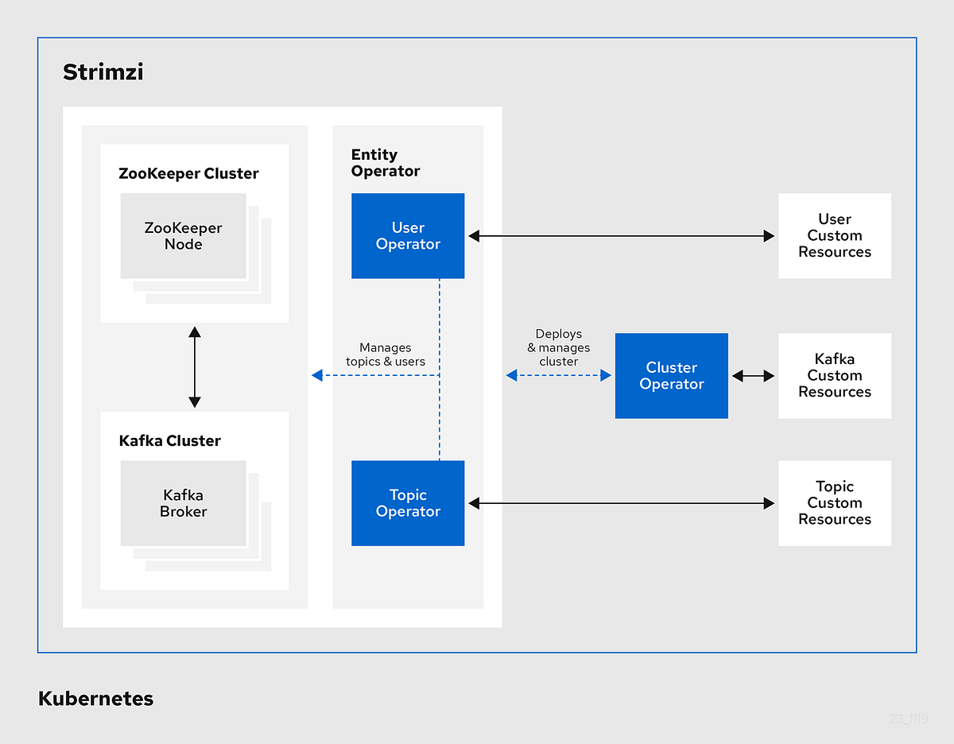Select the Topic Operator block
The image size is (954, 744).
pos(408,502)
